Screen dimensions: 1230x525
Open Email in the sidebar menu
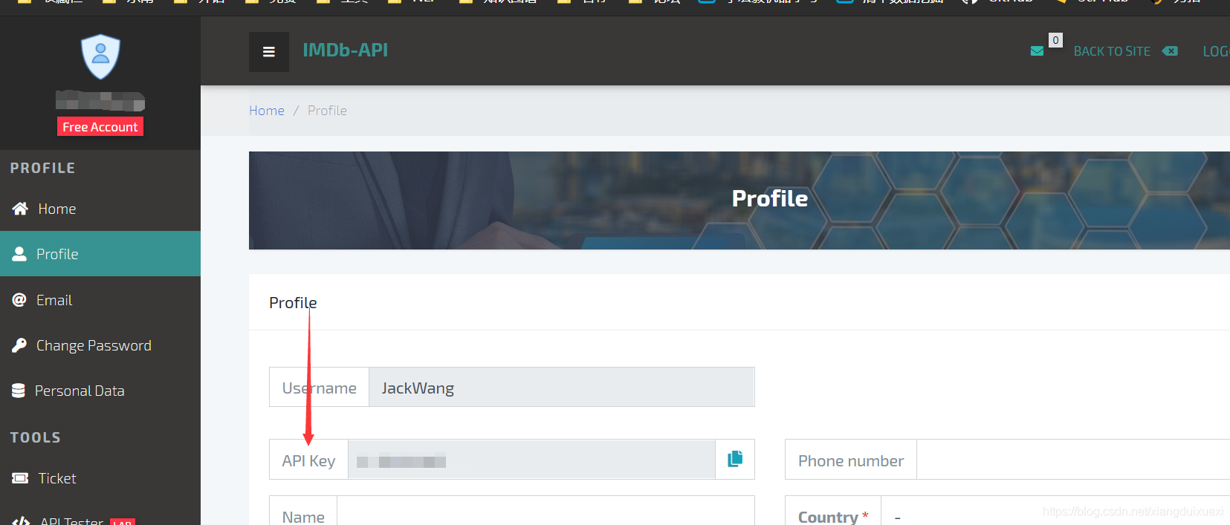coord(100,300)
